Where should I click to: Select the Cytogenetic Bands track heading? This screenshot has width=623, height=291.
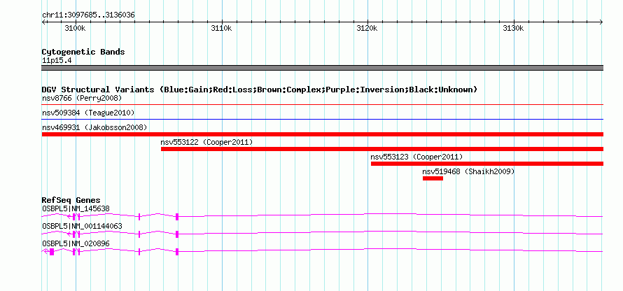pos(83,52)
